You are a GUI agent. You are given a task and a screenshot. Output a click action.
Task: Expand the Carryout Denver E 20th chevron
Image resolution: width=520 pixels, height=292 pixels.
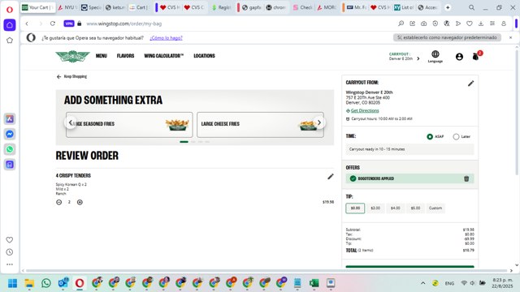point(418,58)
